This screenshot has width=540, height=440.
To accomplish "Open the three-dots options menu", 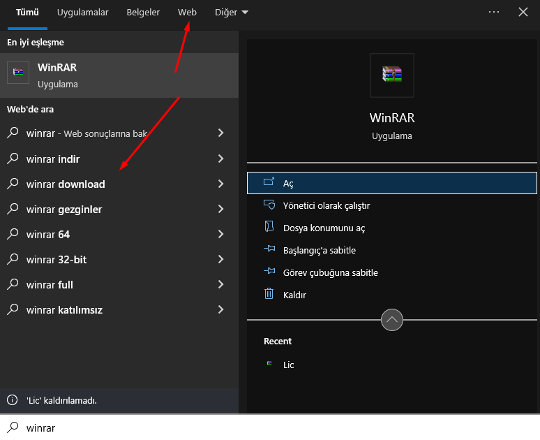I will 494,12.
